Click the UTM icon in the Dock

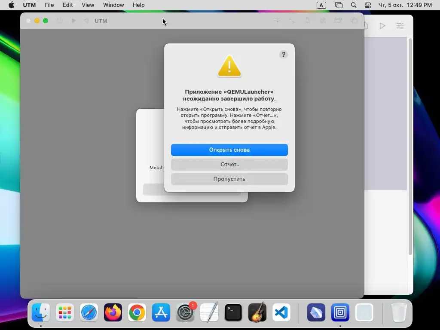[x=340, y=312]
